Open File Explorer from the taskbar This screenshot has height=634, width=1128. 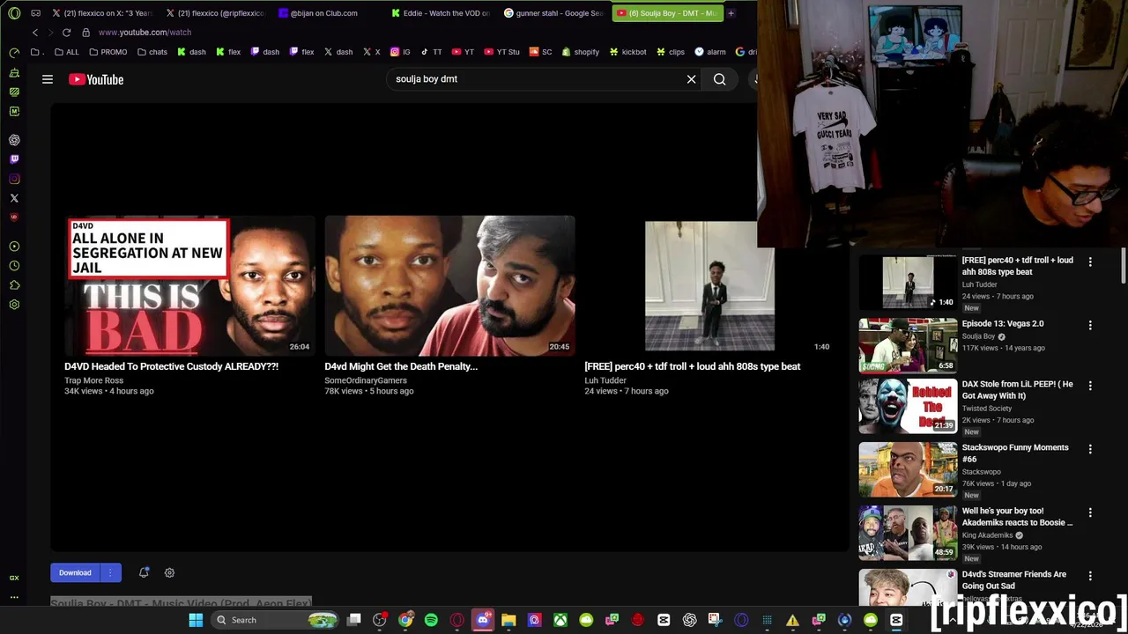point(508,620)
